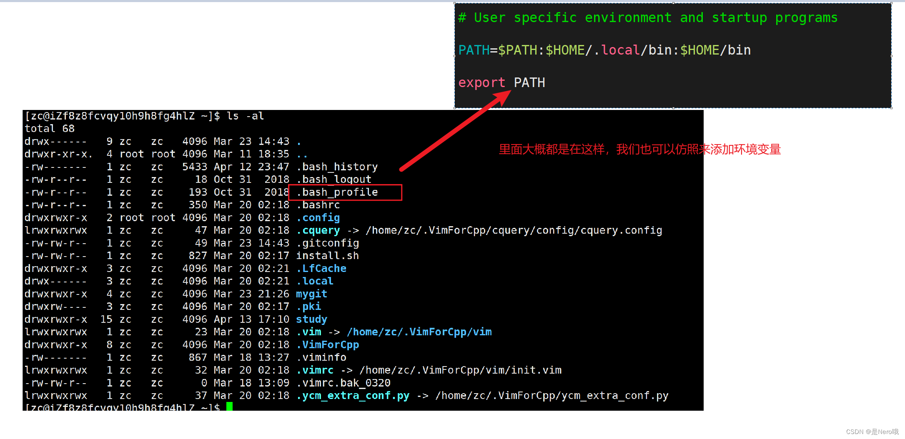Screen dimensions: 905x439
Task: Click the 'ls -al' command text
Action: point(245,116)
